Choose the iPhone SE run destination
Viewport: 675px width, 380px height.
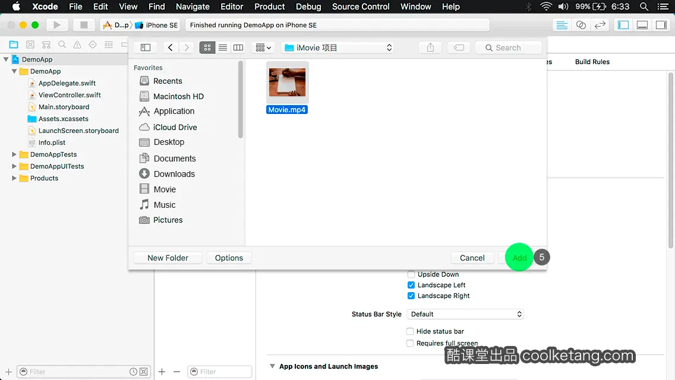tap(156, 25)
